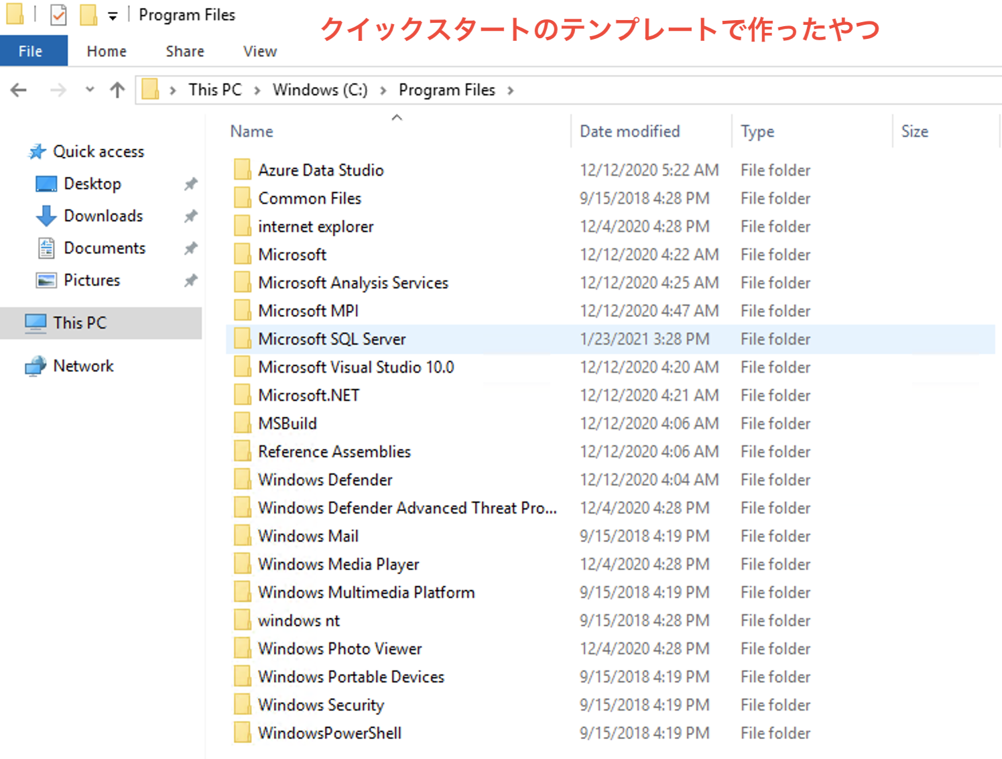Click the Azure Data Studio folder icon
This screenshot has height=759, width=1002.
click(242, 170)
